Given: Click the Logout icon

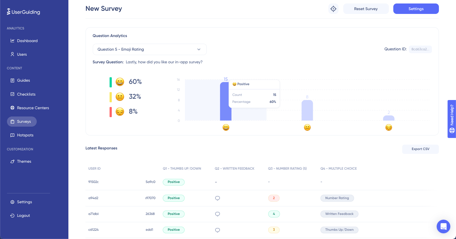Looking at the screenshot, I should 13,216.
